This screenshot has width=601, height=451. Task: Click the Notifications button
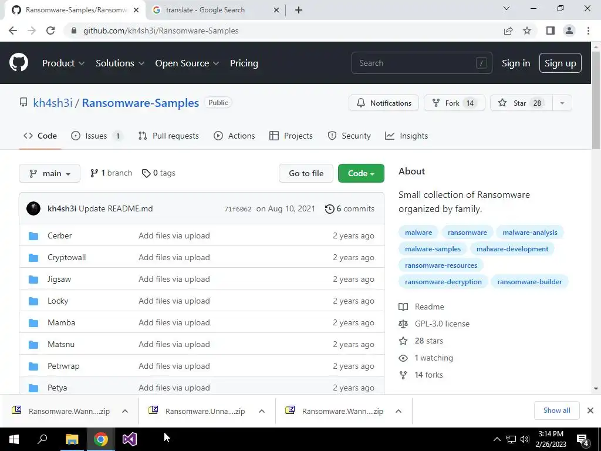pyautogui.click(x=384, y=103)
